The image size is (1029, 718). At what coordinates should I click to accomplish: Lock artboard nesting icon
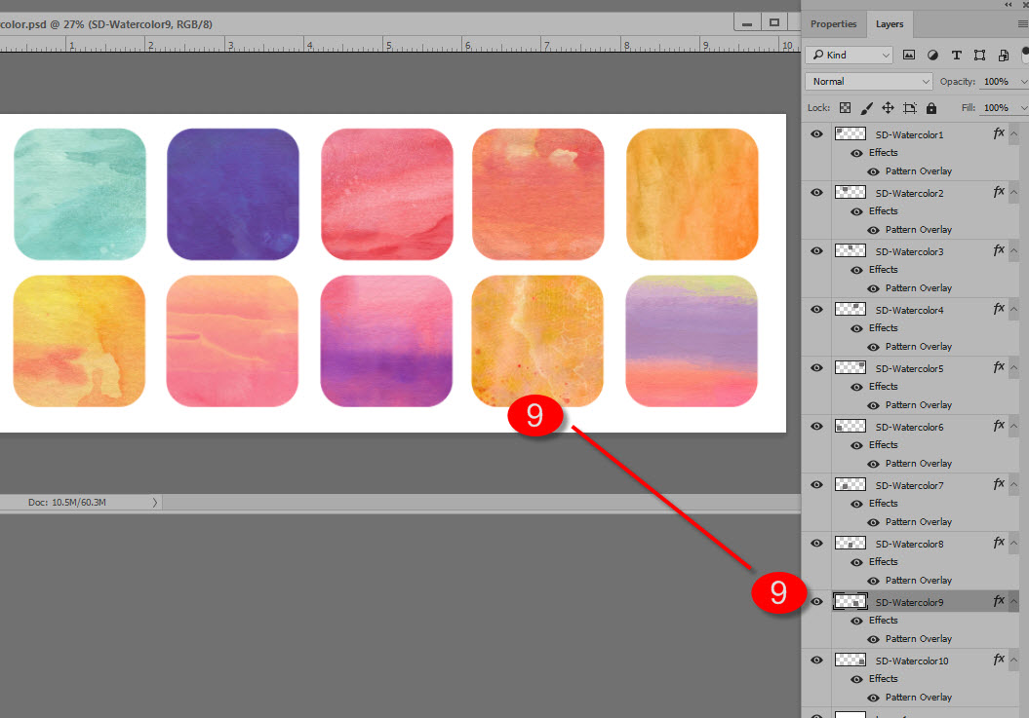click(910, 107)
